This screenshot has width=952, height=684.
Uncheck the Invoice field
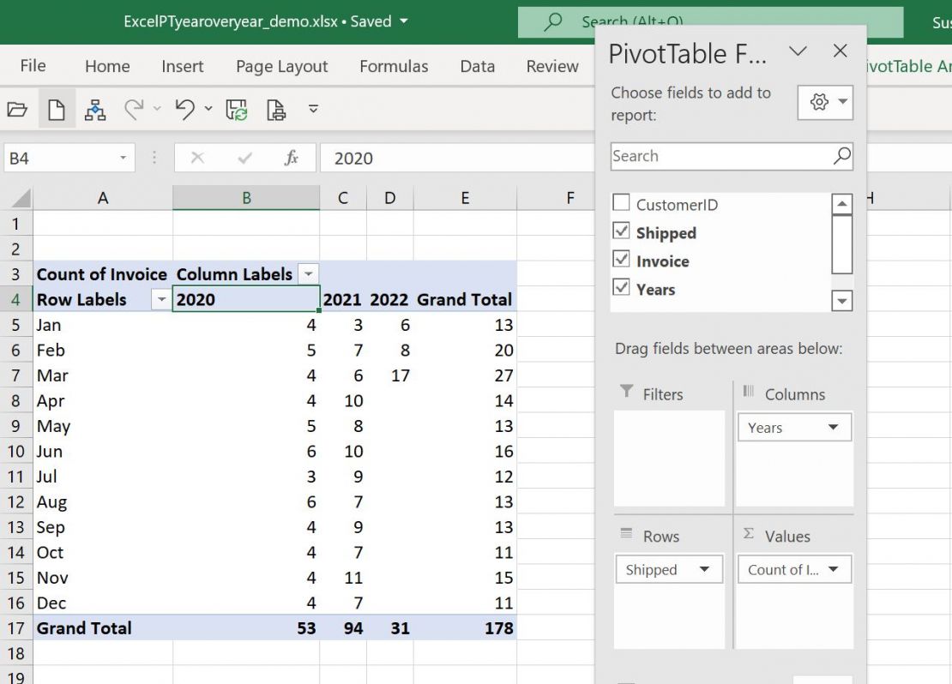tap(620, 261)
